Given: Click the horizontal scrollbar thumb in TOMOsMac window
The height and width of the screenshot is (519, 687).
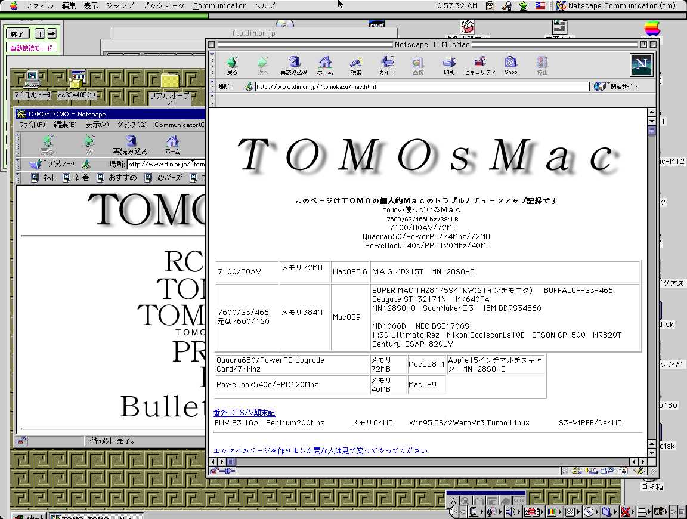Looking at the screenshot, I should tap(231, 462).
